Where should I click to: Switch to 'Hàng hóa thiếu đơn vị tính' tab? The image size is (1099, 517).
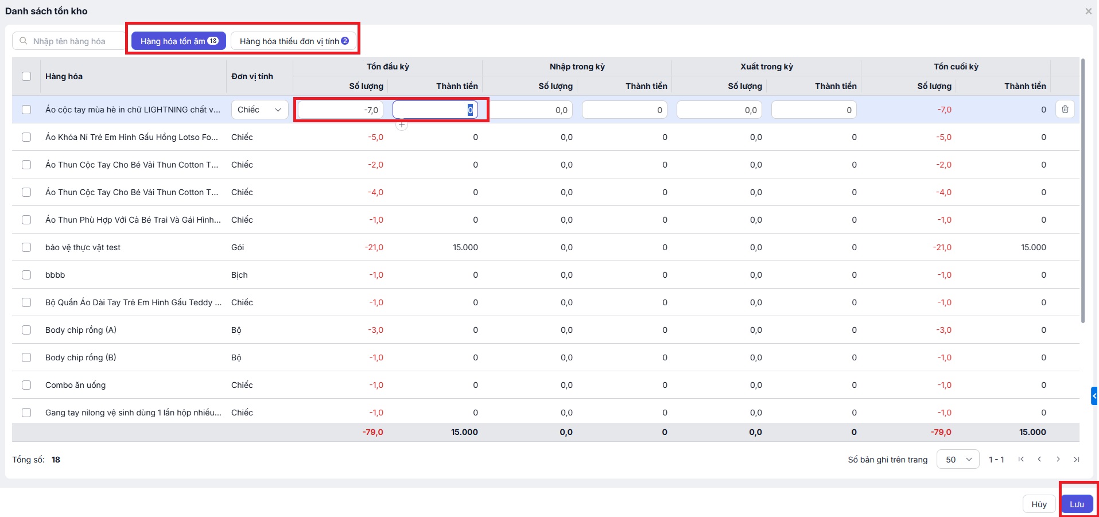click(x=293, y=41)
